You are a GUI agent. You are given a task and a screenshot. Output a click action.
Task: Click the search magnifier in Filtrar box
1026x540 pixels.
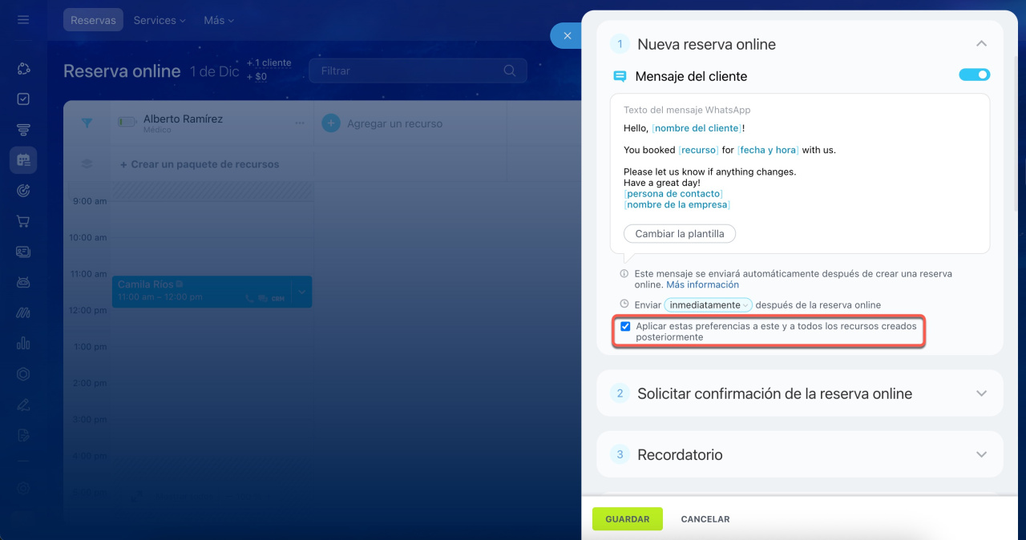pos(510,71)
